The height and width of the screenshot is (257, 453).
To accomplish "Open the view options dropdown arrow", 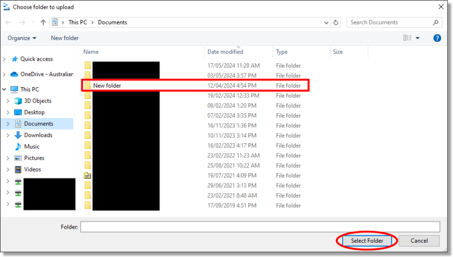I will click(x=418, y=38).
